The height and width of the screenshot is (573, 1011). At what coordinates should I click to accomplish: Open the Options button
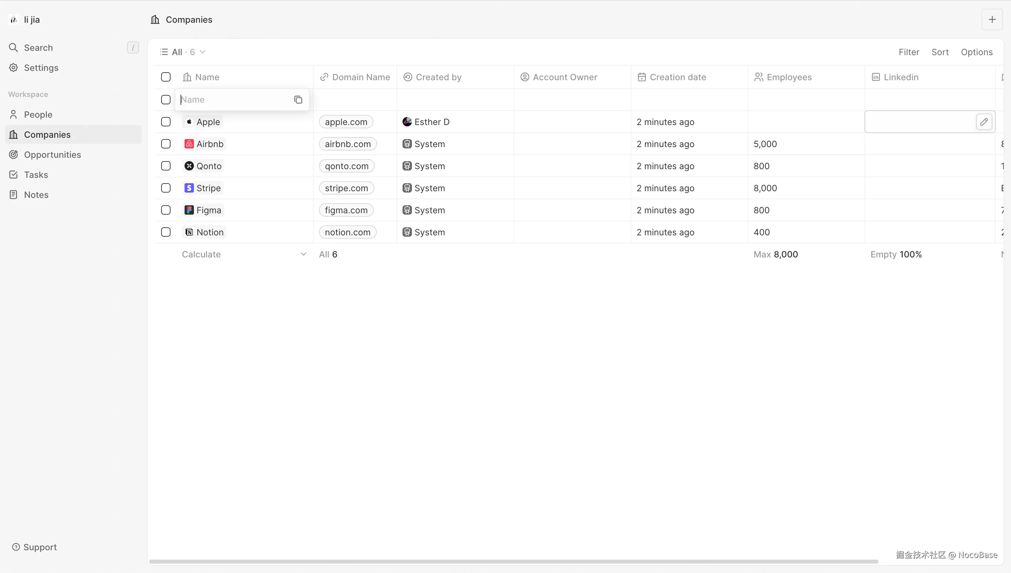click(976, 52)
